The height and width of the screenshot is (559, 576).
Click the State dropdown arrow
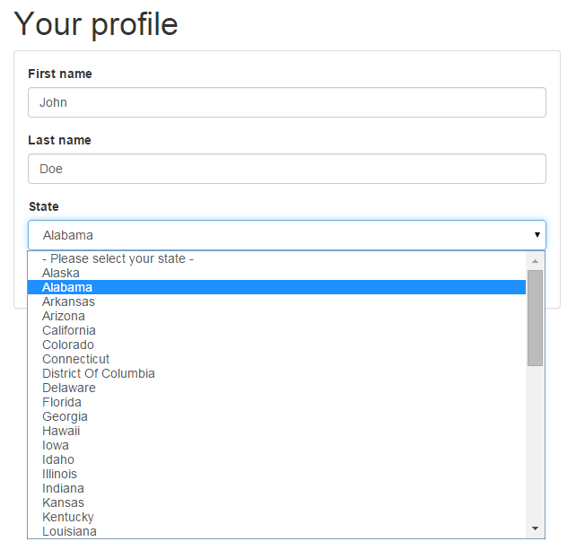point(537,235)
